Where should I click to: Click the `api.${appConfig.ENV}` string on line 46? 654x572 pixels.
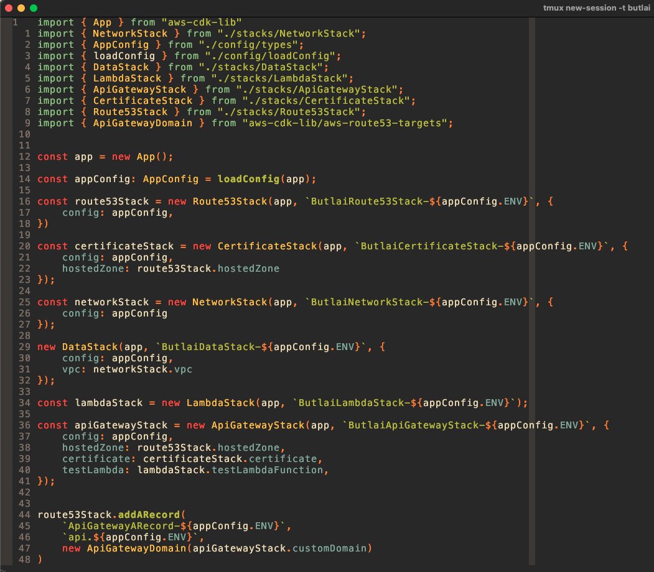click(130, 537)
